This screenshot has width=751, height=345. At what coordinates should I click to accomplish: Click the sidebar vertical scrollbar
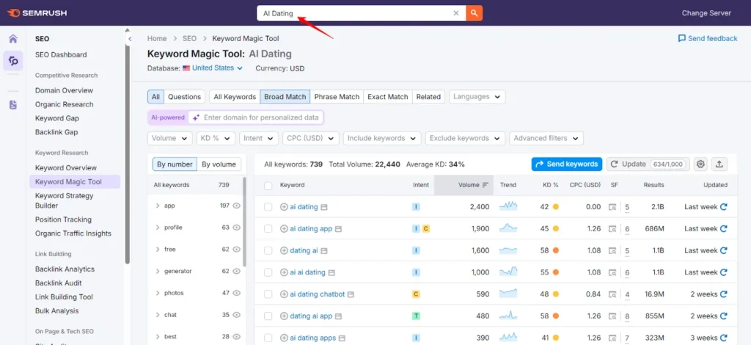point(128,153)
